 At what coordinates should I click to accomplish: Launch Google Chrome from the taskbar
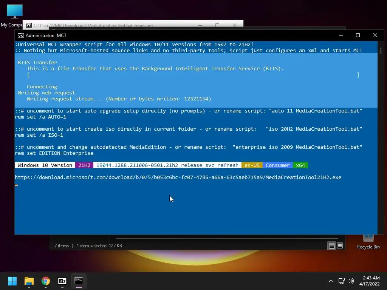(46, 281)
